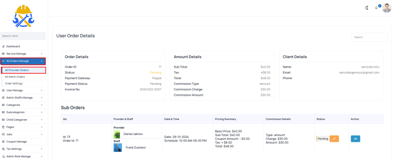Expand Categories chevron
Image resolution: width=394 pixels, height=160 pixels.
[42, 105]
